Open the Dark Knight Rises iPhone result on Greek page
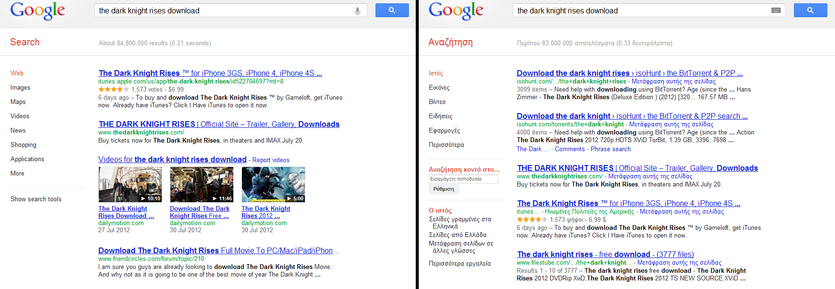Image resolution: width=835 pixels, height=289 pixels. tap(629, 203)
